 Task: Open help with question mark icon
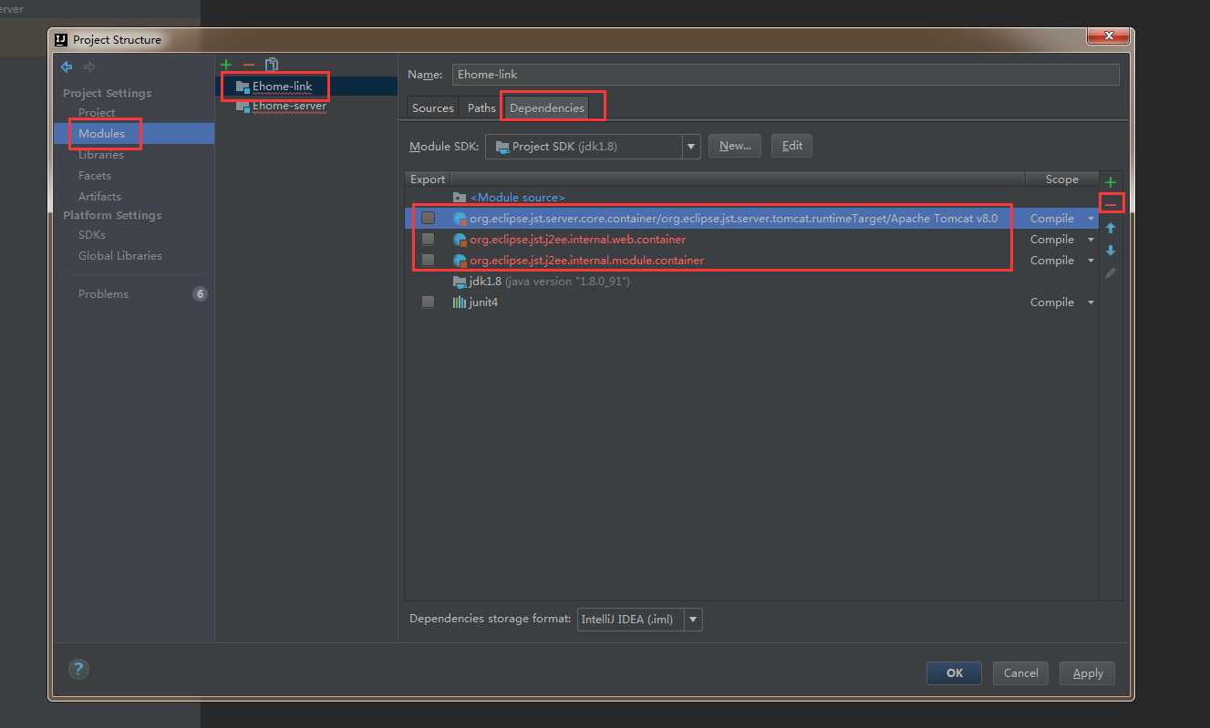[78, 669]
